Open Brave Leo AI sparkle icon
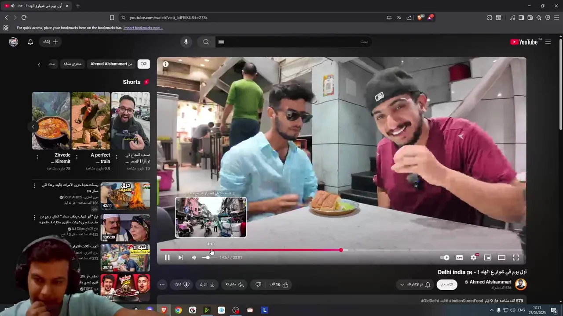The width and height of the screenshot is (563, 316). [539, 18]
